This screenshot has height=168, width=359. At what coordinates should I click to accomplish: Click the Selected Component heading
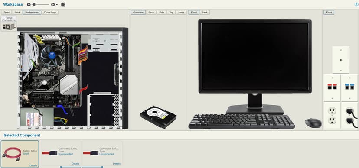click(x=22, y=136)
